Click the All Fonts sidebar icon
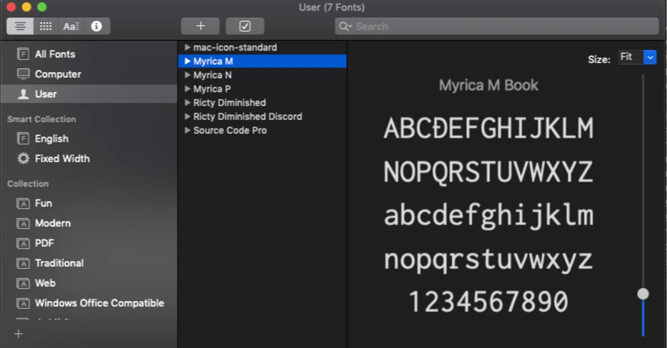This screenshot has width=667, height=348. pos(23,54)
